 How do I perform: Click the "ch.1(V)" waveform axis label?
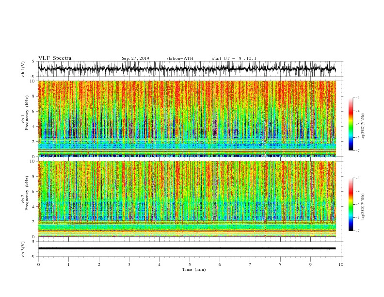pyautogui.click(x=23, y=69)
